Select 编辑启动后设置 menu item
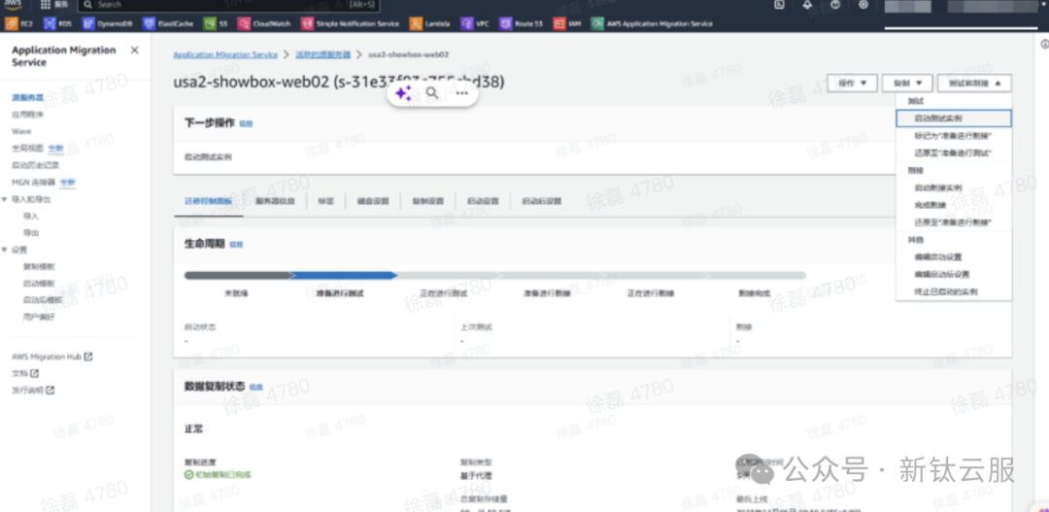 pos(954,274)
